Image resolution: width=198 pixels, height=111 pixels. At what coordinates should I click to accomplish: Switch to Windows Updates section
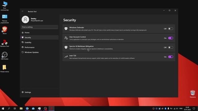[x=40, y=52]
